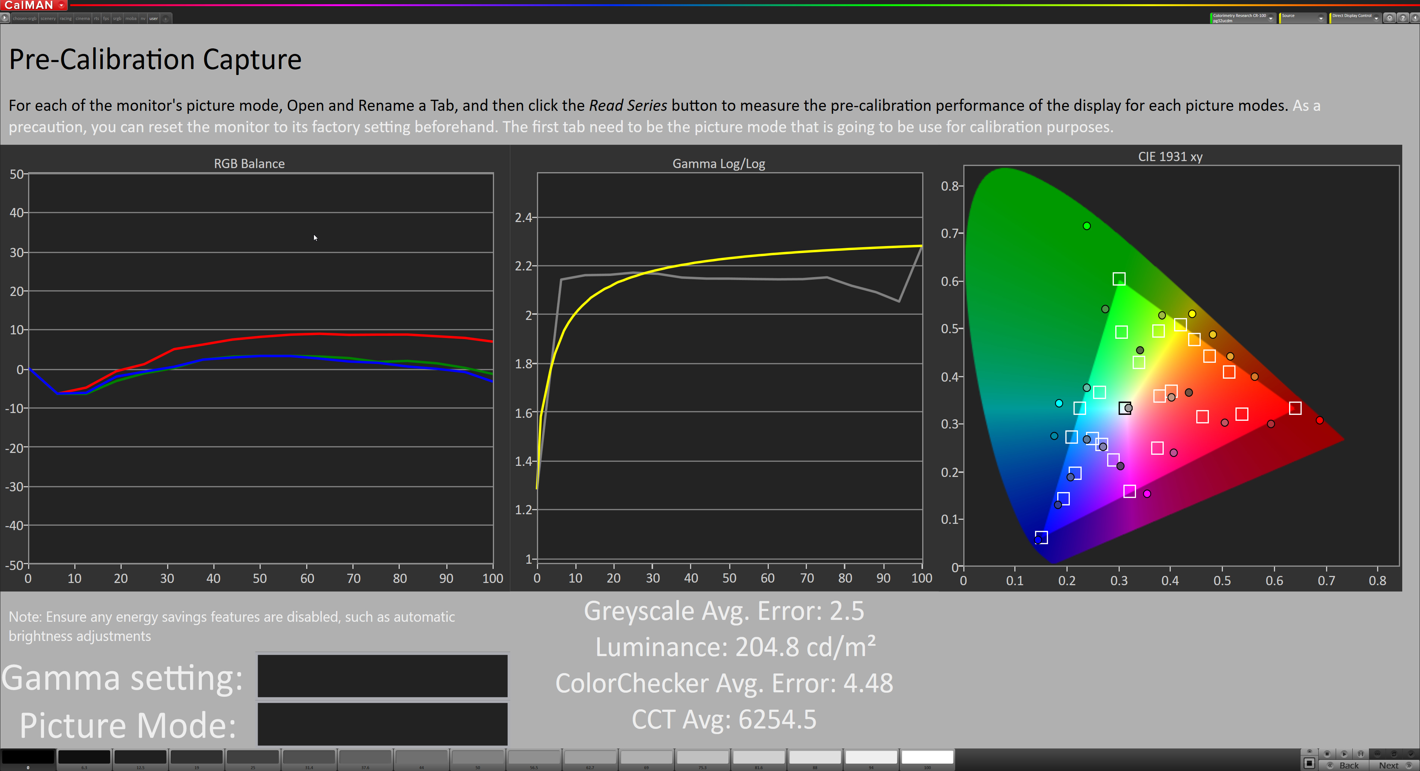Toggle the refresh cycle button
Viewport: 1420px width, 771px height.
(x=1394, y=754)
